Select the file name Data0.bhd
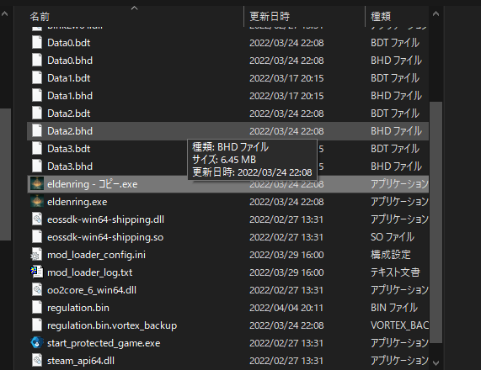Screen dimensions: 481x370 click(x=70, y=61)
